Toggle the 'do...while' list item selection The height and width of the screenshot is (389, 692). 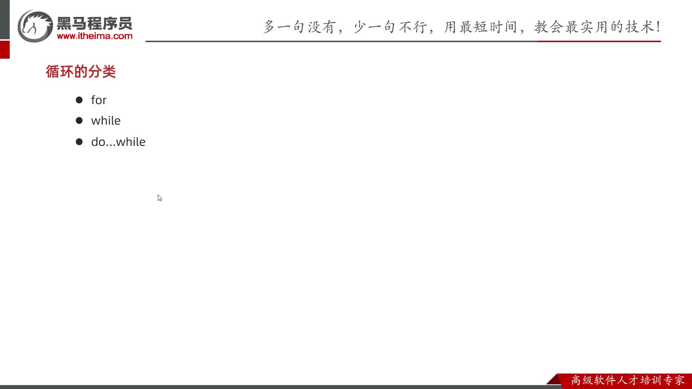coord(117,142)
